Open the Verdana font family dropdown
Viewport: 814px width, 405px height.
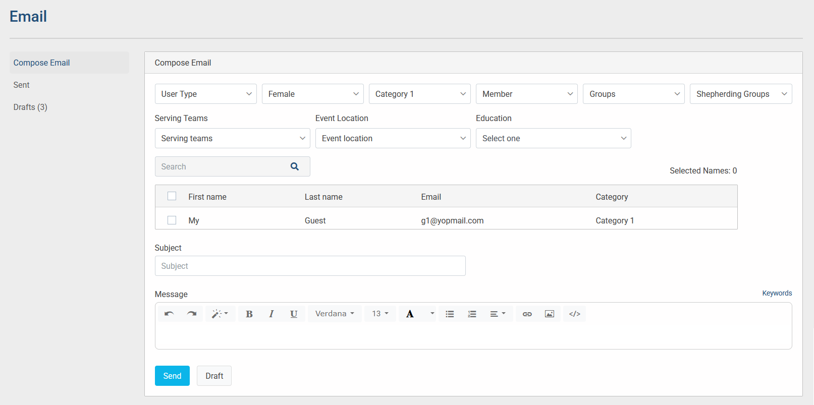335,314
